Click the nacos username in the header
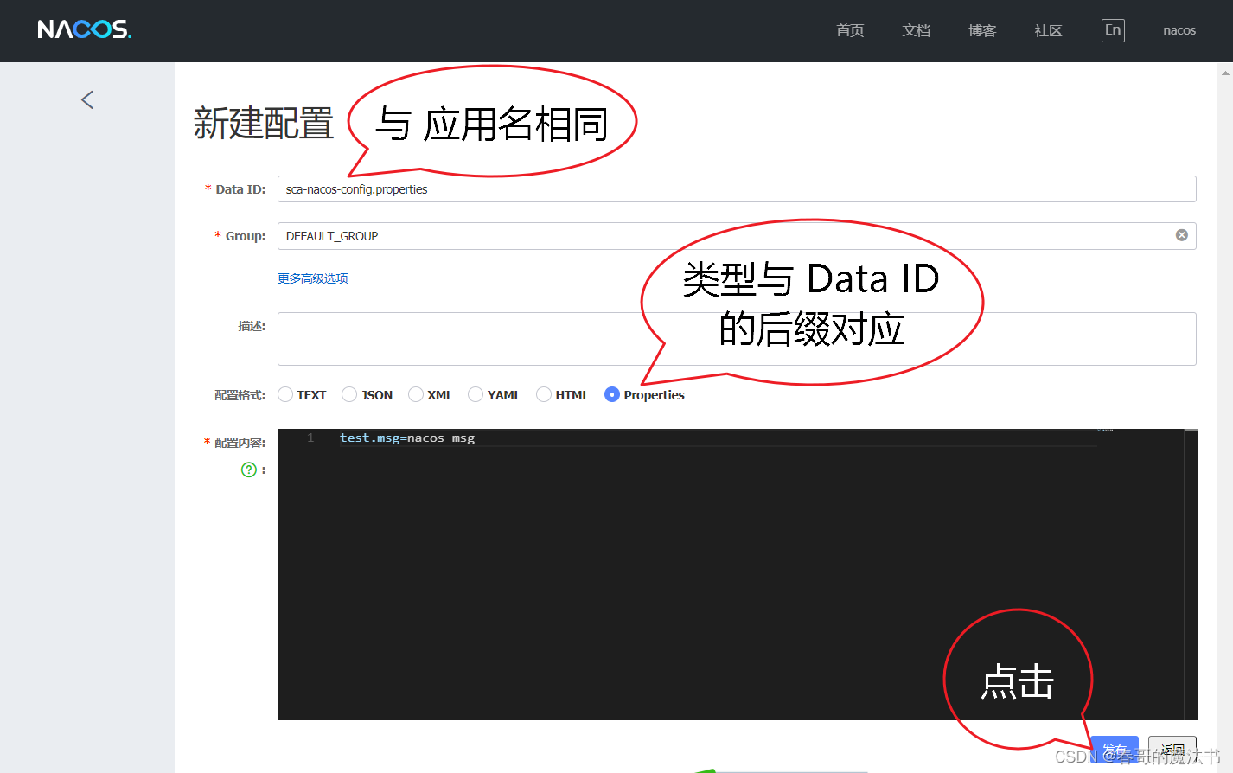This screenshot has width=1233, height=773. coord(1179,29)
